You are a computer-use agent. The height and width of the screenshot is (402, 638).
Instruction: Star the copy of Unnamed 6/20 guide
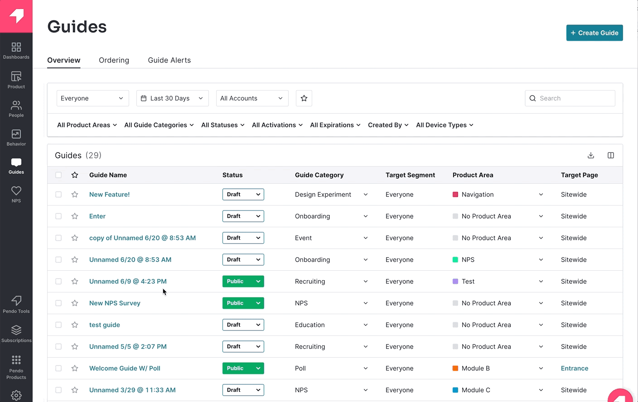pos(75,238)
